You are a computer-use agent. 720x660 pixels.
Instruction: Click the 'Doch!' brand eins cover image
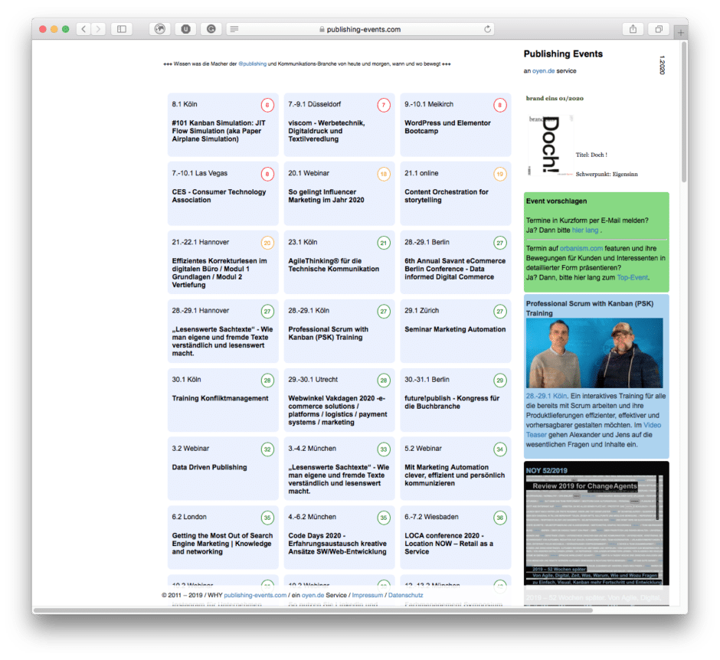click(548, 146)
